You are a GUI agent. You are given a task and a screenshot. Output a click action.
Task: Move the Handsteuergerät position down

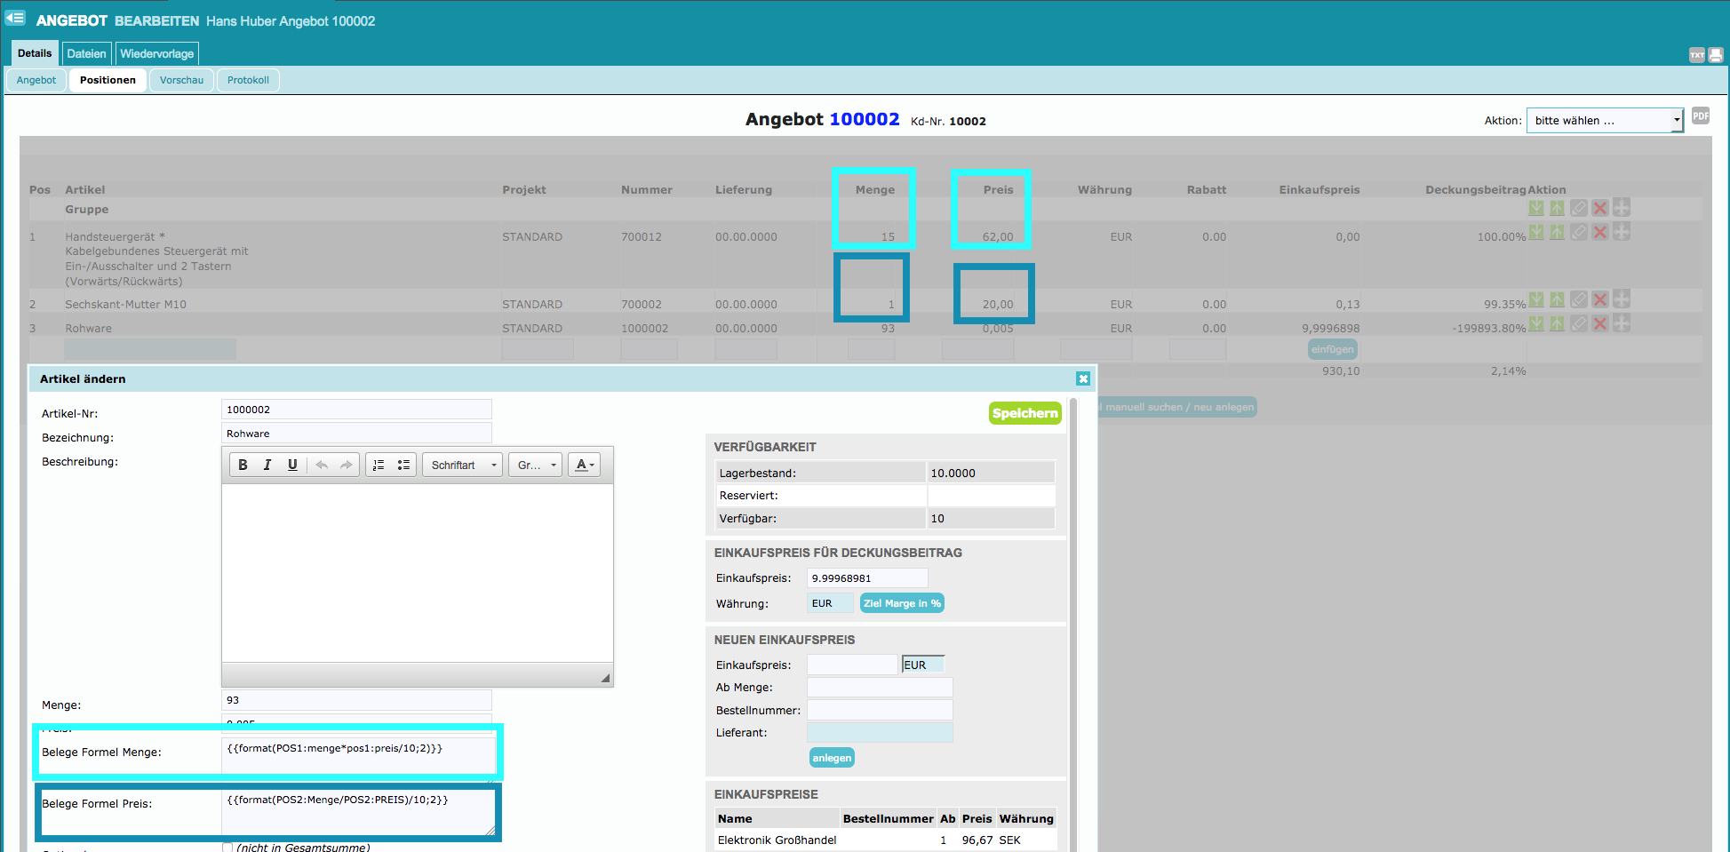coord(1536,232)
